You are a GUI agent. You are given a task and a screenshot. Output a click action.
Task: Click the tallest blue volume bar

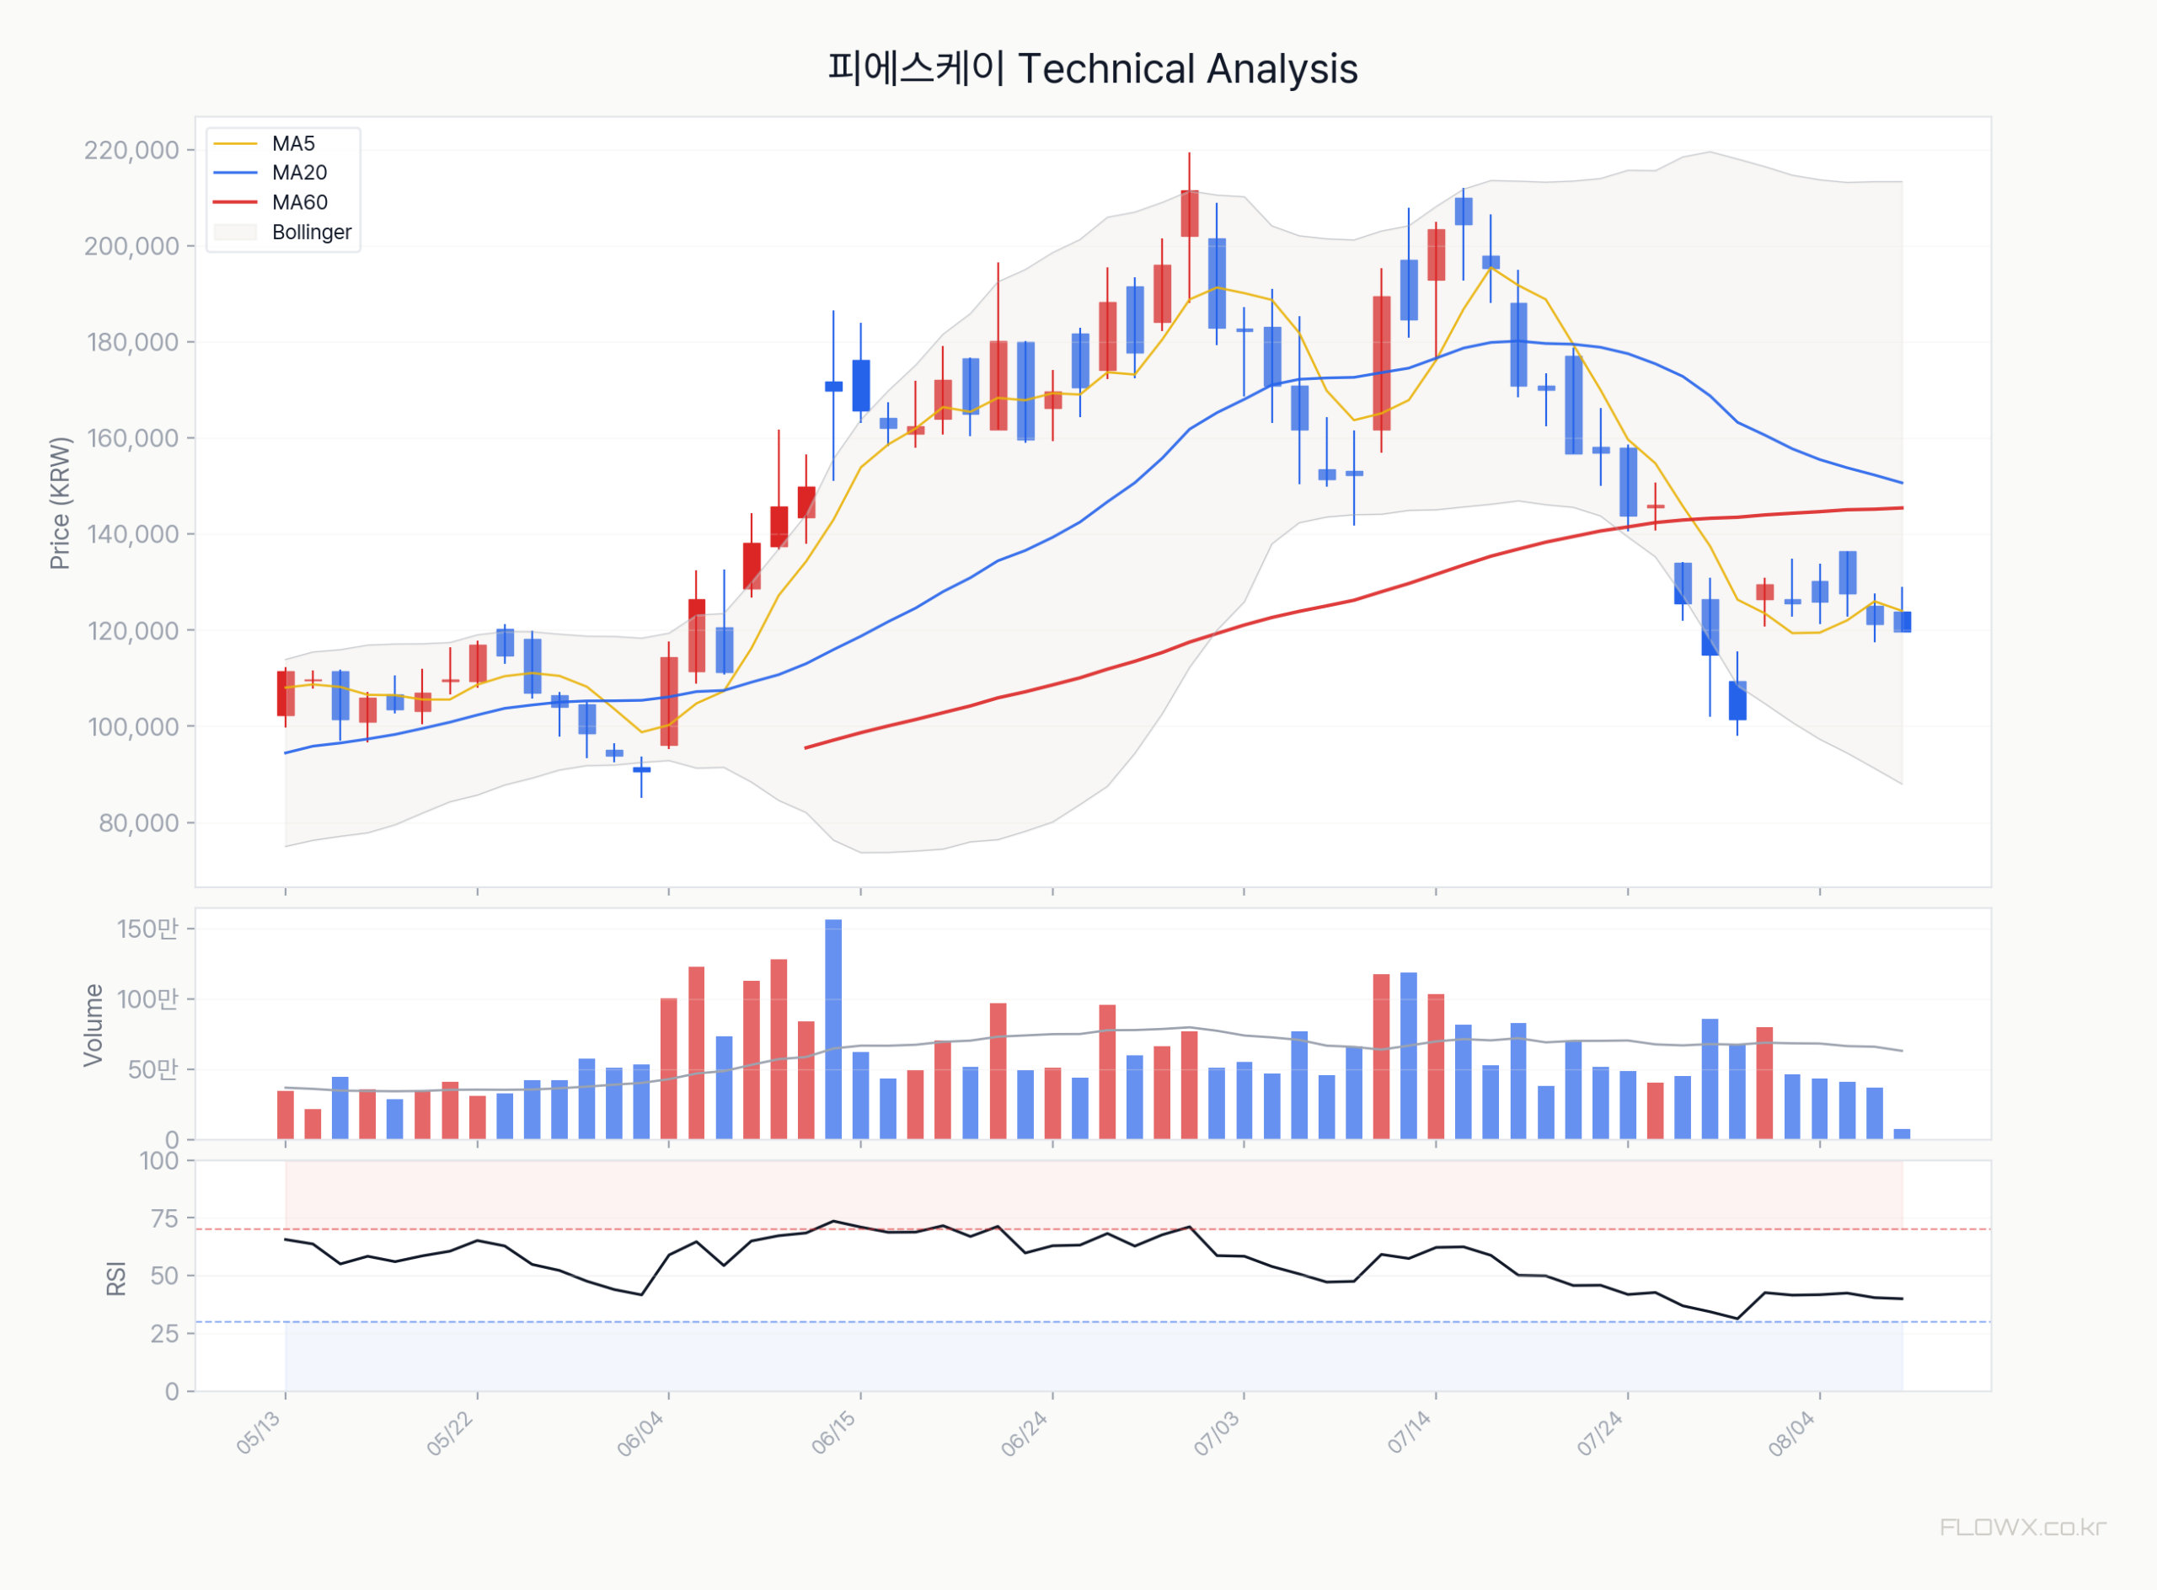point(833,1030)
